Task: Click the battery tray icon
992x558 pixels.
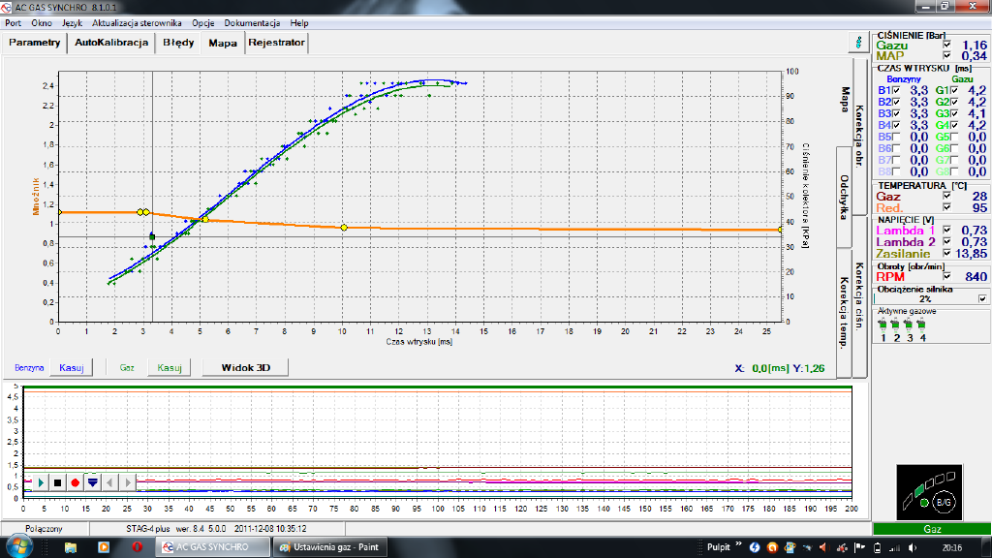Action: pos(878,548)
